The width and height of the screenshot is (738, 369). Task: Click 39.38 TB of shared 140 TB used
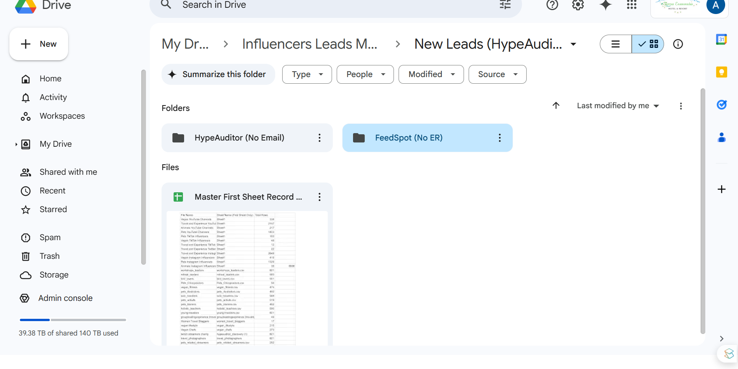pyautogui.click(x=69, y=333)
